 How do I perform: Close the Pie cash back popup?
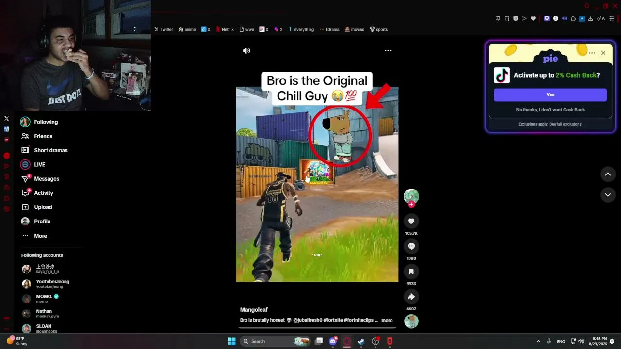coord(603,53)
